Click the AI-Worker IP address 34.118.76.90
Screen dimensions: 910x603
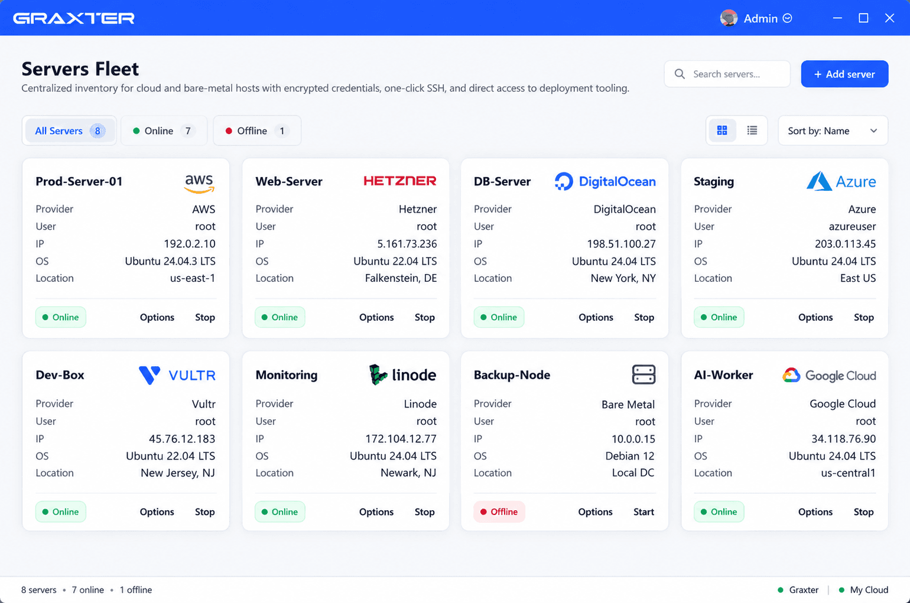tap(844, 439)
